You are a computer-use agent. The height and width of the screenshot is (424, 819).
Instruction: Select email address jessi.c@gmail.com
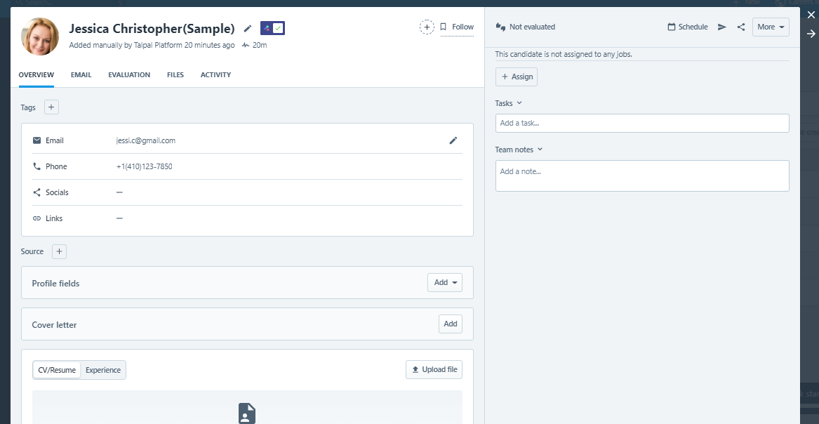[x=146, y=140]
